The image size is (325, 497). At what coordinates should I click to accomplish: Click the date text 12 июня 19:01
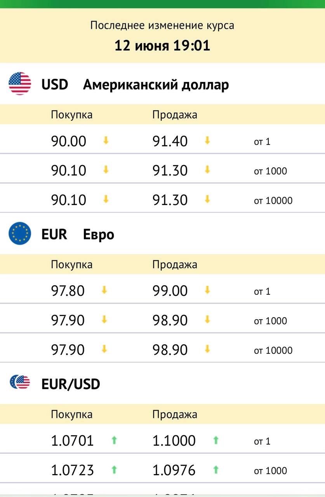pos(162,45)
